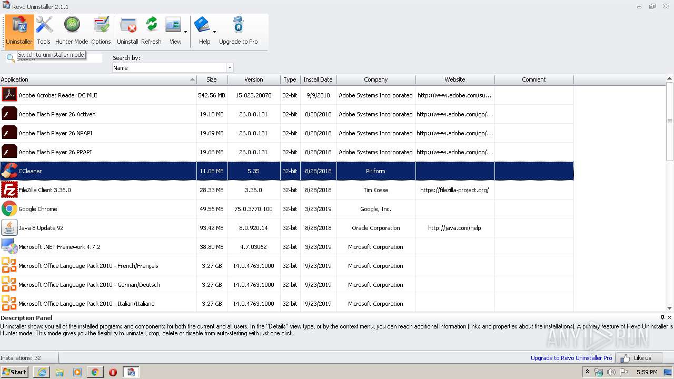Open the Windows Start menu

pyautogui.click(x=14, y=372)
